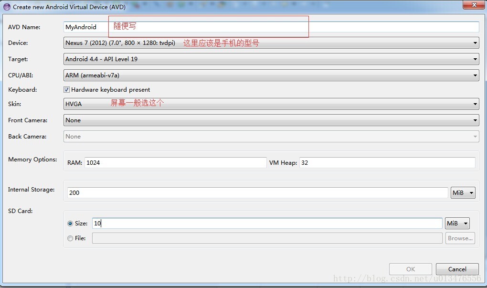Toggle Hardware keyboard present checkbox
487x288 pixels.
[66, 89]
